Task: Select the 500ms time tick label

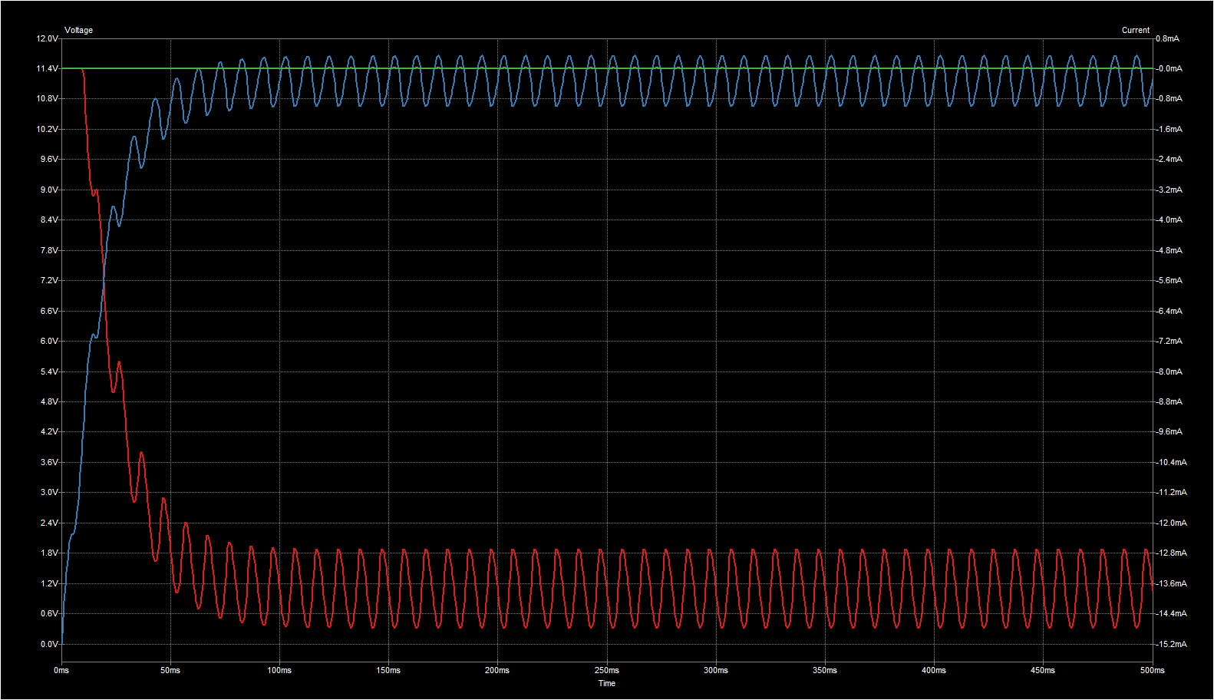Action: [x=1152, y=670]
